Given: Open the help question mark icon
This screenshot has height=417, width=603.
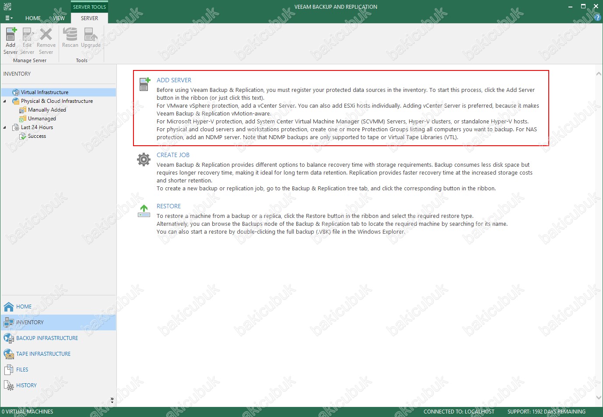Looking at the screenshot, I should tap(597, 18).
